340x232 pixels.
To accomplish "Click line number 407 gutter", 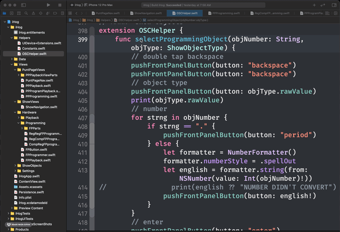I will point(83,118).
